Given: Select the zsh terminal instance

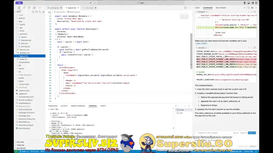Looking at the screenshot, I should [183, 113].
